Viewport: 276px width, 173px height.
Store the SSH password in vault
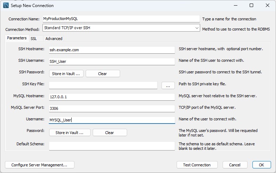pos(66,74)
